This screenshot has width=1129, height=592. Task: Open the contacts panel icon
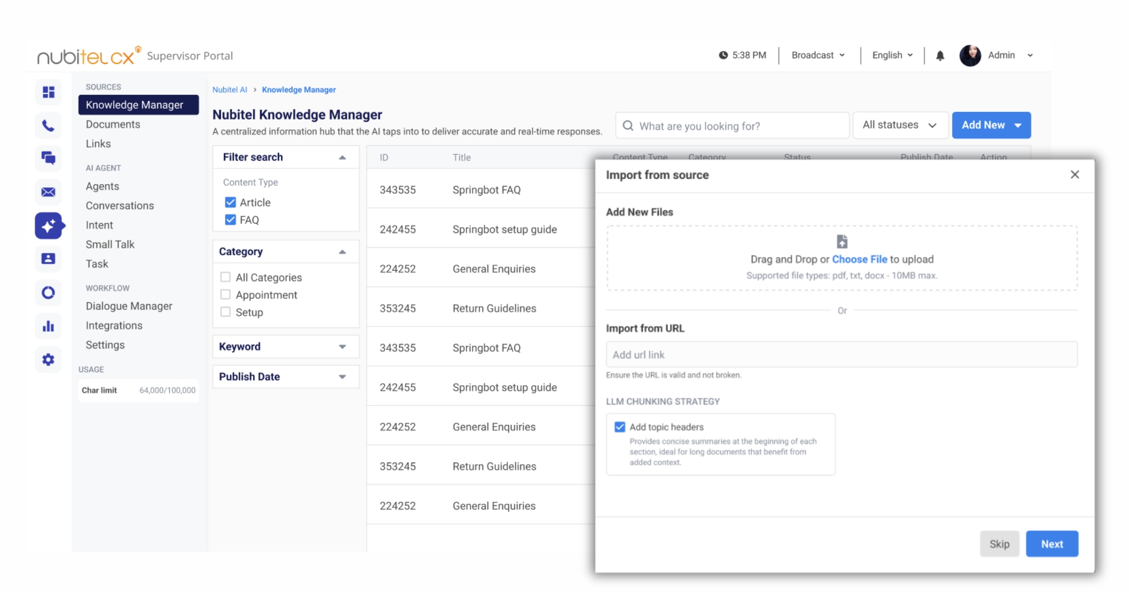49,259
